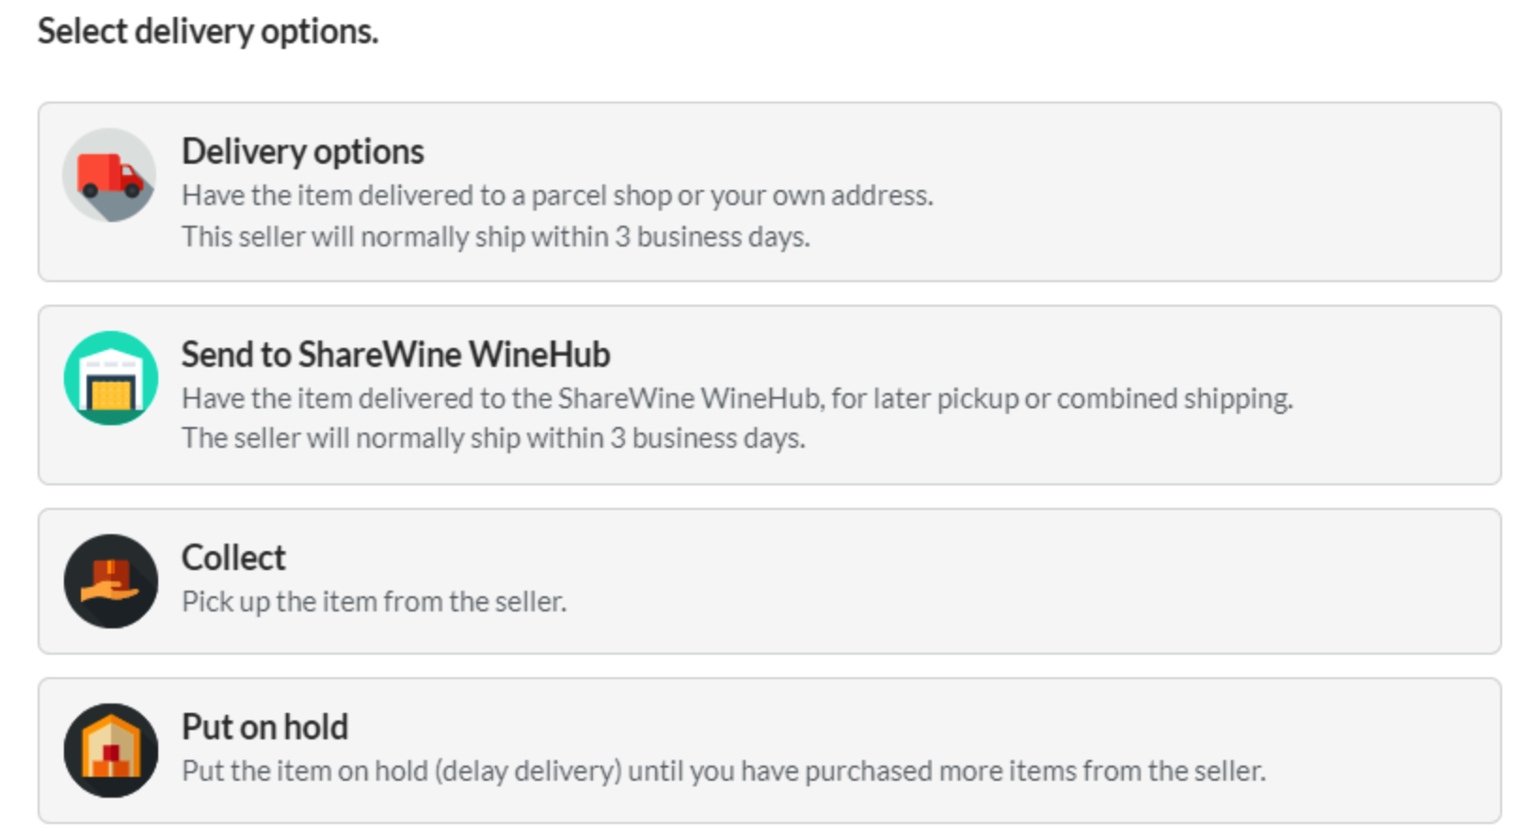Viewport: 1536px width, 839px height.
Task: Click the Put on hold storage icon
Action: (x=110, y=751)
